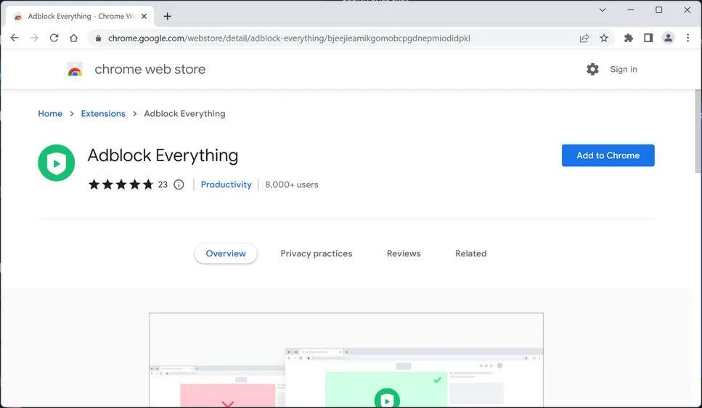Click the 23 ratings count
Screen dimensions: 702x408
pyautogui.click(x=163, y=184)
